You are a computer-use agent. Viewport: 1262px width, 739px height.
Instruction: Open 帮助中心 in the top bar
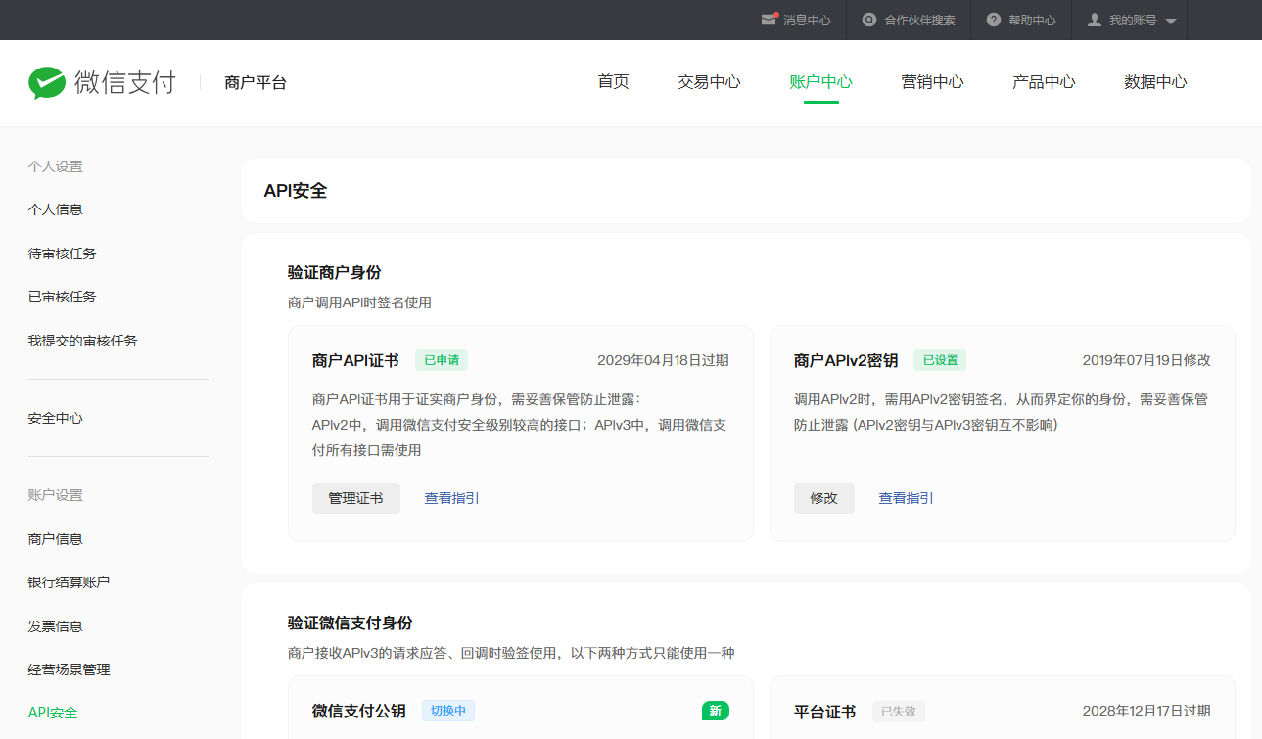coord(1032,20)
